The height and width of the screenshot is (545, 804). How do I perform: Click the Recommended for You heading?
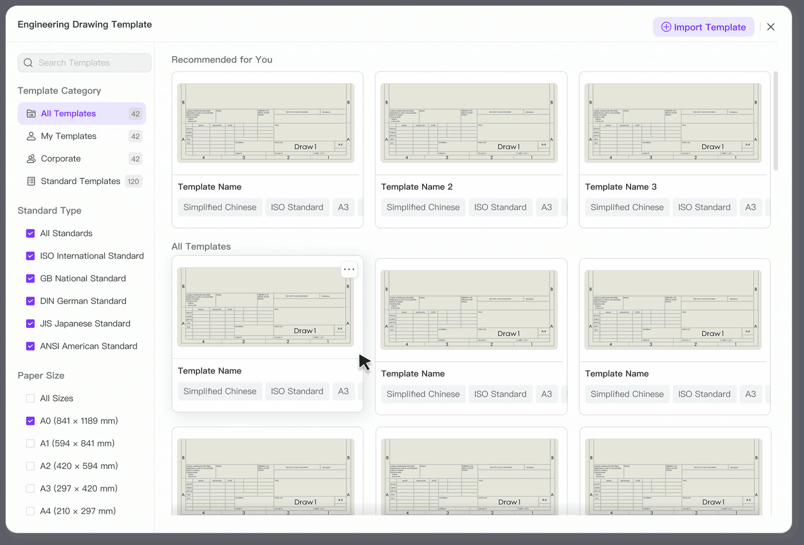pos(222,60)
